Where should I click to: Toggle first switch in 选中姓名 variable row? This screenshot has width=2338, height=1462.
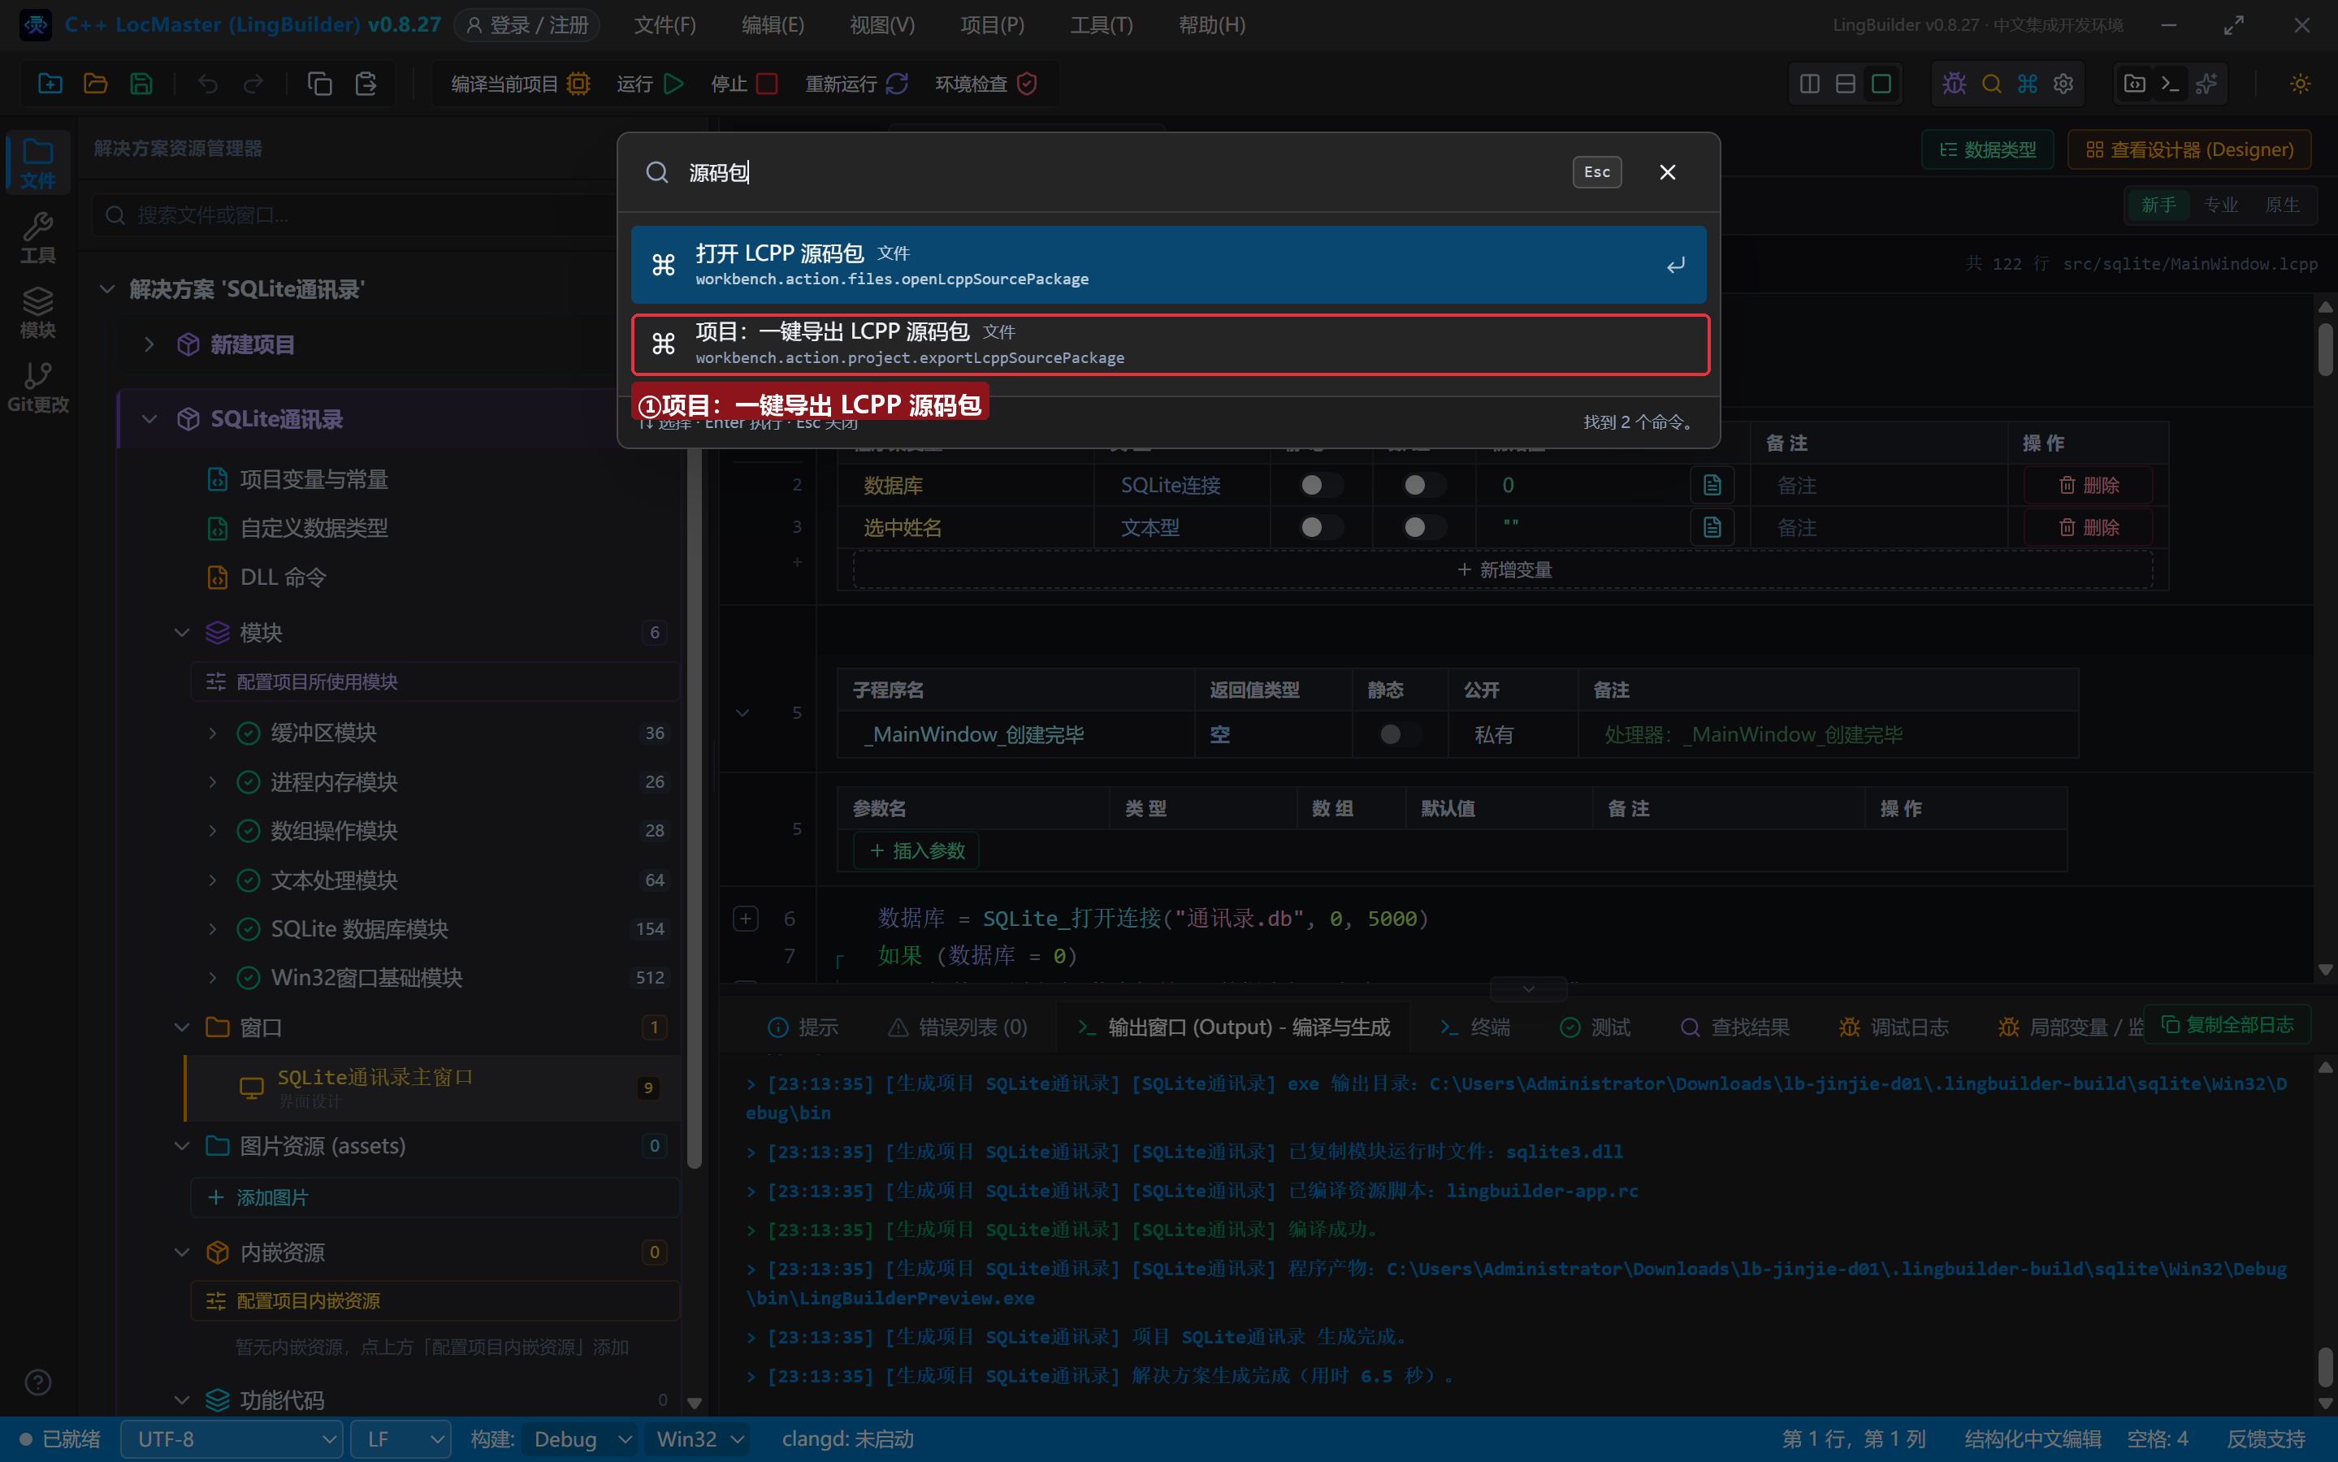[1320, 527]
